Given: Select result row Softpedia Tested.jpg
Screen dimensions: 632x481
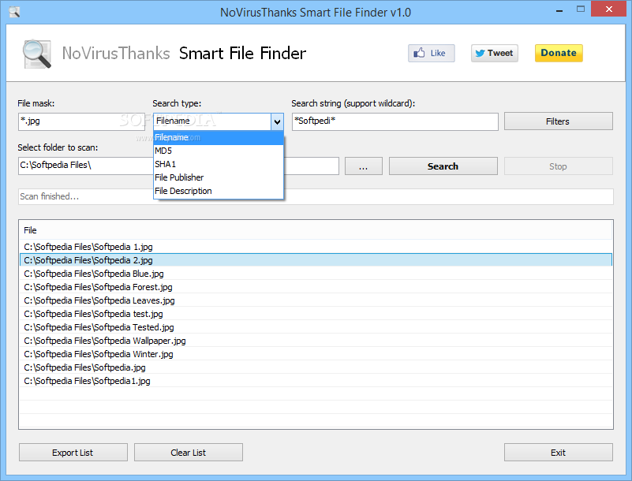Looking at the screenshot, I should 316,327.
